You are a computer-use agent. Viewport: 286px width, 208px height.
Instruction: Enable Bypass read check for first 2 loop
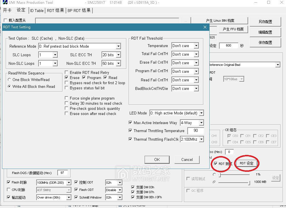[66, 82]
